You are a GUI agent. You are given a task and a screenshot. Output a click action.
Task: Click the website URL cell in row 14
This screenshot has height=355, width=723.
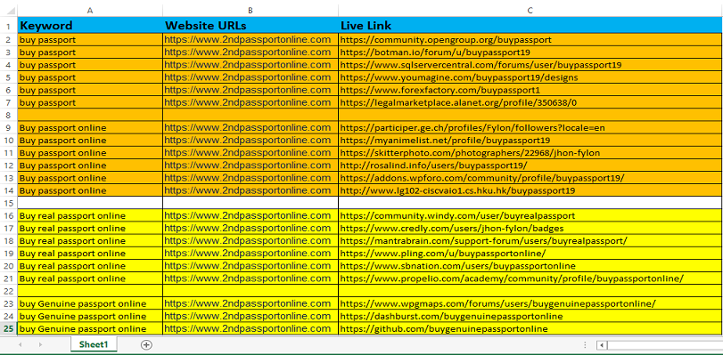(251, 190)
